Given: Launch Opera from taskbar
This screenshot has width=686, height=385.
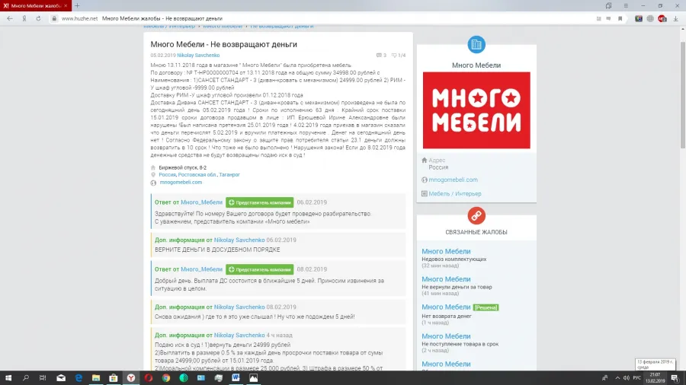Looking at the screenshot, I should coord(149,377).
